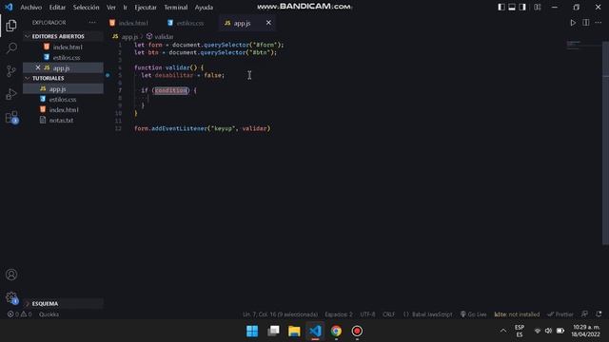
Task: Open the Editar menu
Action: click(x=57, y=8)
